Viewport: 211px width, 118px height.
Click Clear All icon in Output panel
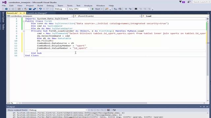(108, 110)
